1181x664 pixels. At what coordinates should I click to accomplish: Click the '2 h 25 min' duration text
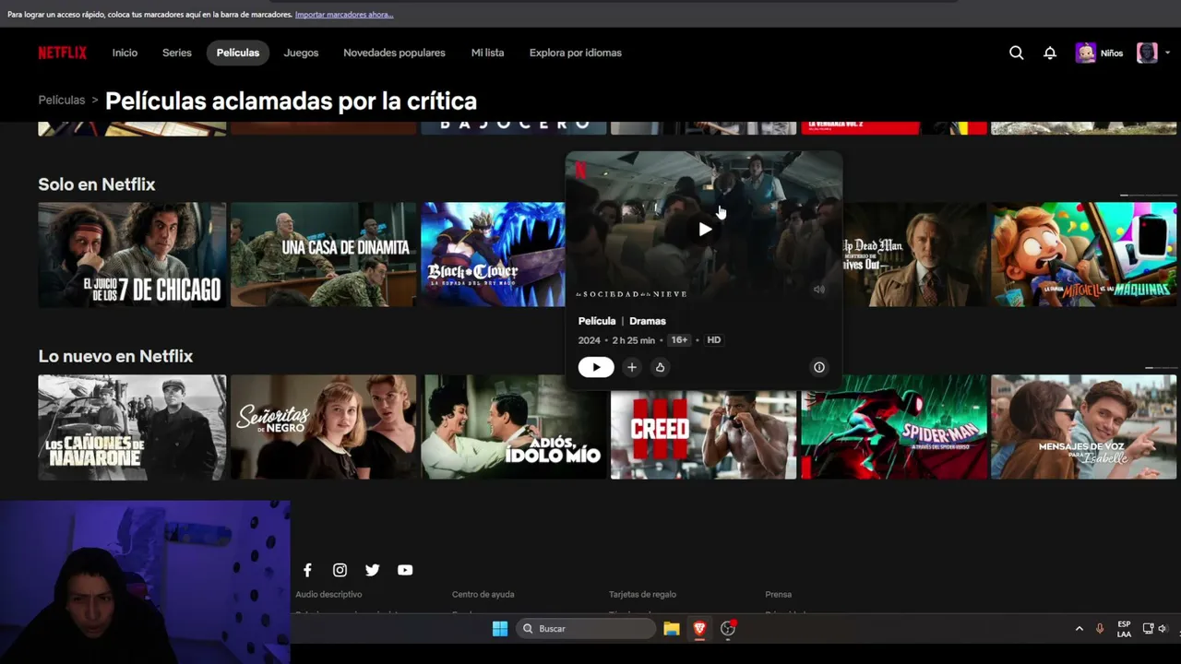[634, 340]
